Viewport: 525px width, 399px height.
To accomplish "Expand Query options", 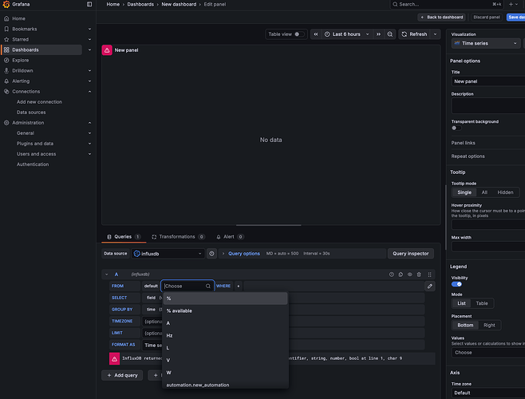I will pyautogui.click(x=244, y=254).
